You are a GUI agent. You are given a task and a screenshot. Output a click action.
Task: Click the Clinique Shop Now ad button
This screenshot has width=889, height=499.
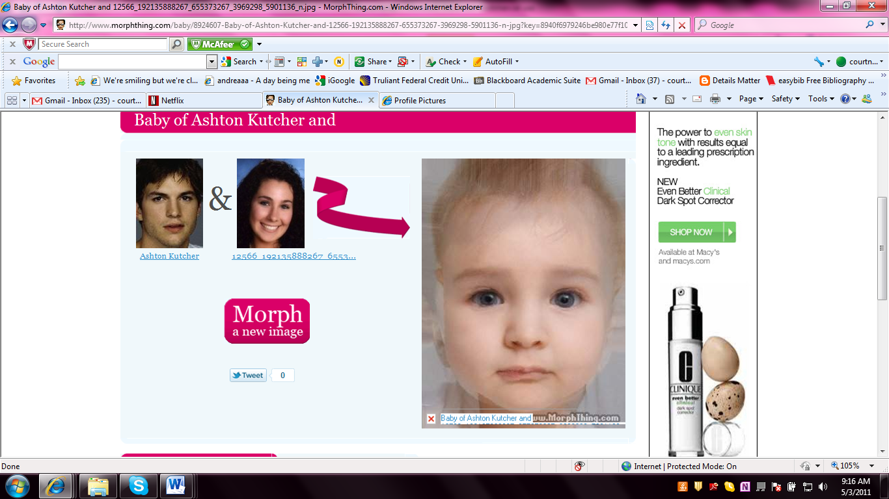click(x=696, y=232)
